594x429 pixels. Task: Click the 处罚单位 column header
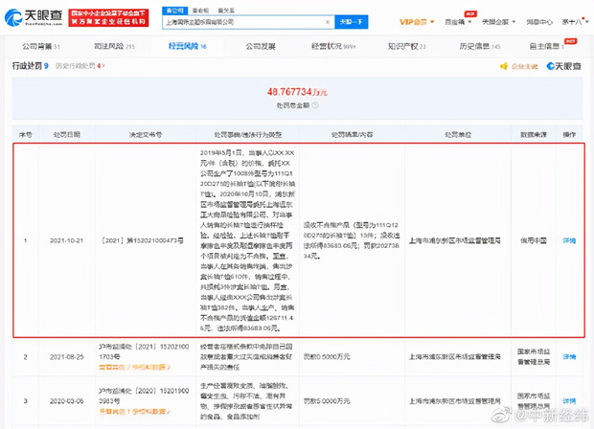(458, 134)
